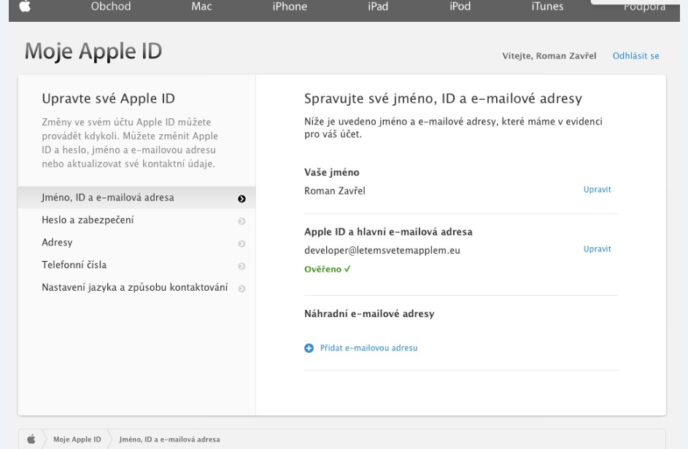
Task: Open Nastavení jazyka a způsobu kontaktování section
Action: [136, 287]
